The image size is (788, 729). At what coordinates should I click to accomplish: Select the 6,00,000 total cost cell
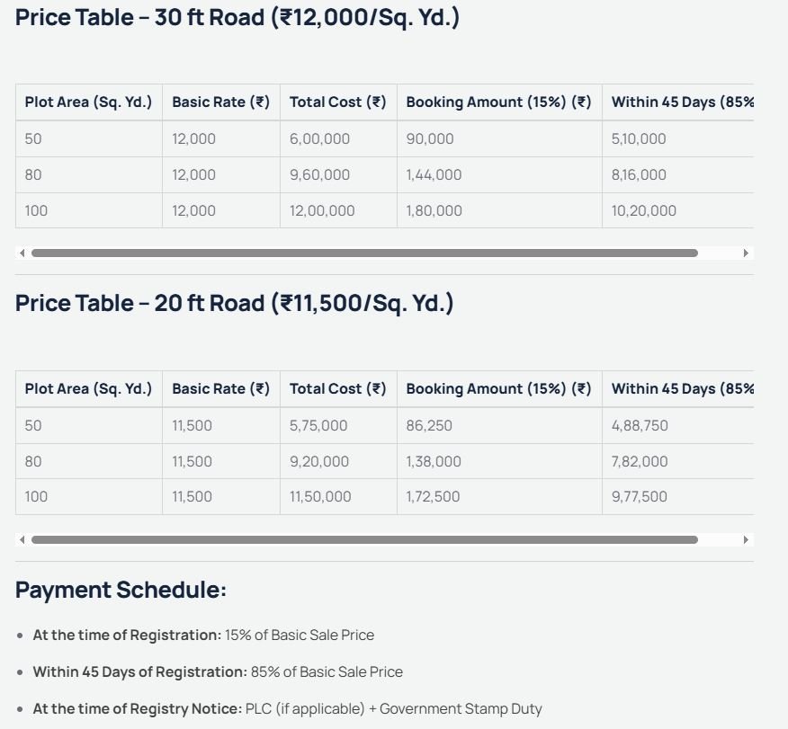[x=319, y=139]
